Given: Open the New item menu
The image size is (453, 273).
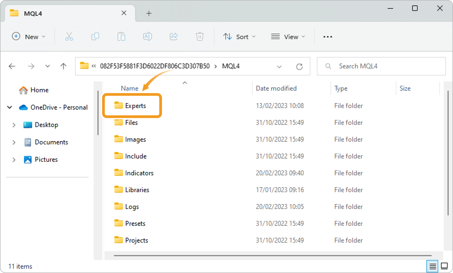Looking at the screenshot, I should (x=29, y=37).
